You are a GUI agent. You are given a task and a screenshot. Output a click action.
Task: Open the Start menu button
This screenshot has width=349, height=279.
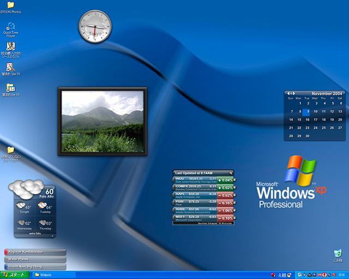click(x=15, y=275)
